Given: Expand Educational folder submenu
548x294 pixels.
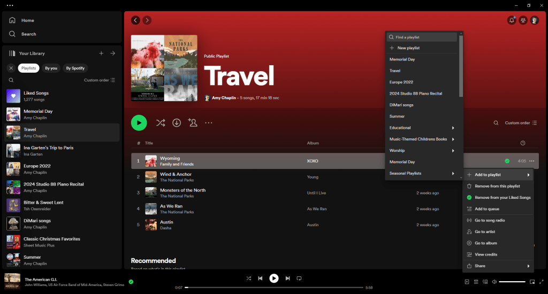Looking at the screenshot, I should (422, 128).
